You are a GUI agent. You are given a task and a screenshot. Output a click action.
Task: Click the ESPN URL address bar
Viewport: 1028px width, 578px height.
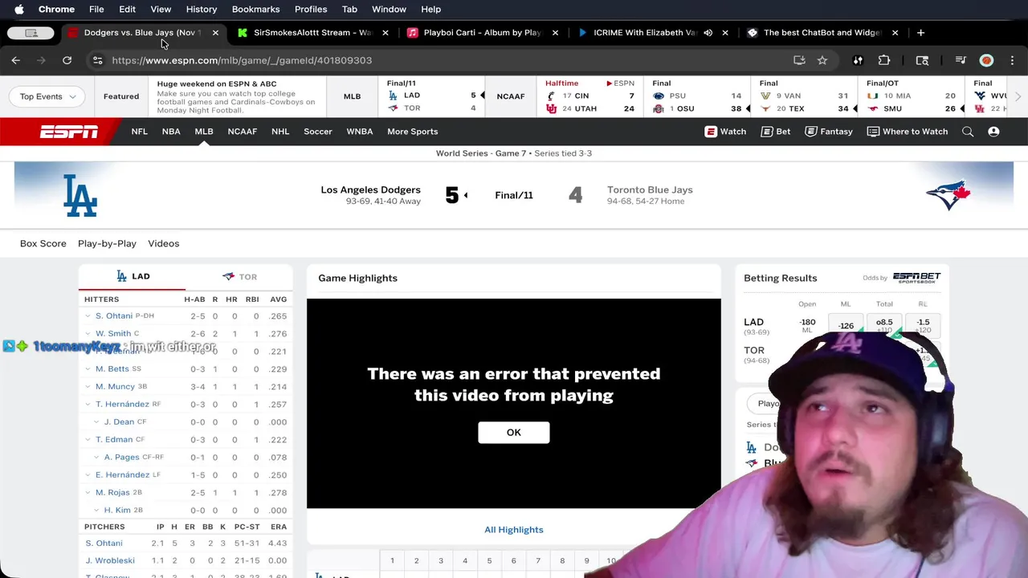(242, 60)
